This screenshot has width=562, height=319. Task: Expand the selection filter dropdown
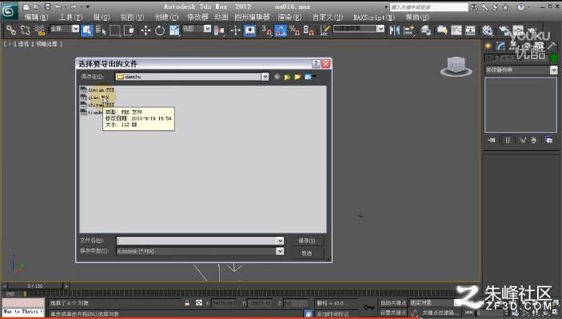click(75, 28)
